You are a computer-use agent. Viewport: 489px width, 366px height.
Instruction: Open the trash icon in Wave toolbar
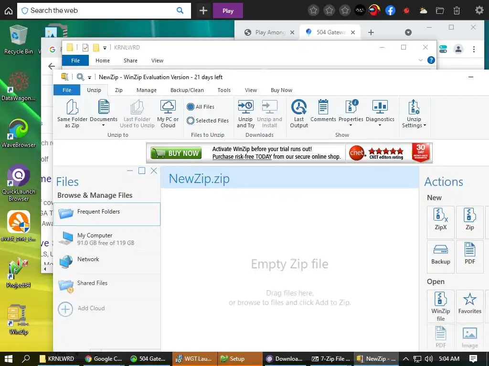tap(457, 10)
